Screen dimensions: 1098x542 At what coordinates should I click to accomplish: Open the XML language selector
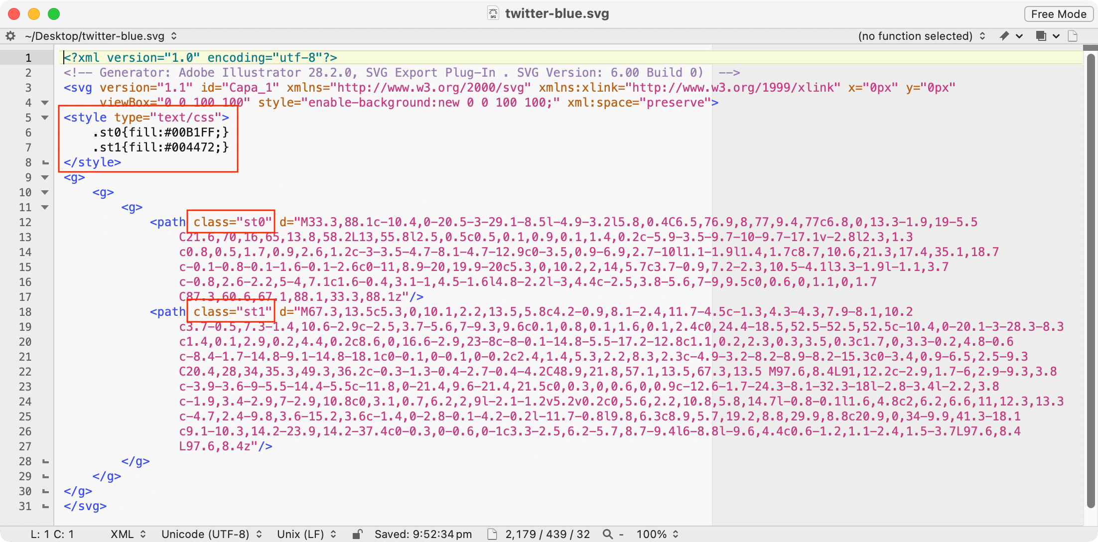point(128,534)
